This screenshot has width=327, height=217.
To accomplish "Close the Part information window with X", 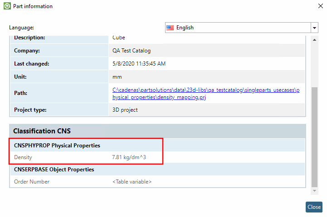I will coord(321,6).
